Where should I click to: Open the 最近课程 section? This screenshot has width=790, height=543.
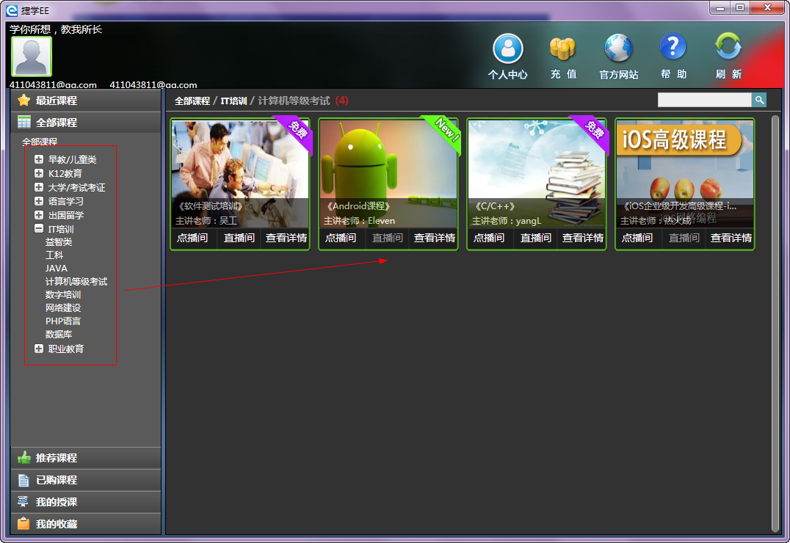click(86, 101)
